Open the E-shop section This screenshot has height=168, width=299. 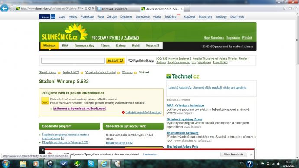coord(121,46)
